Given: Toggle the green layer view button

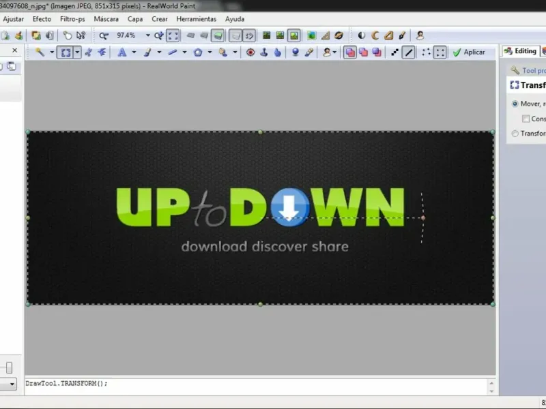Looking at the screenshot, I should [x=218, y=35].
